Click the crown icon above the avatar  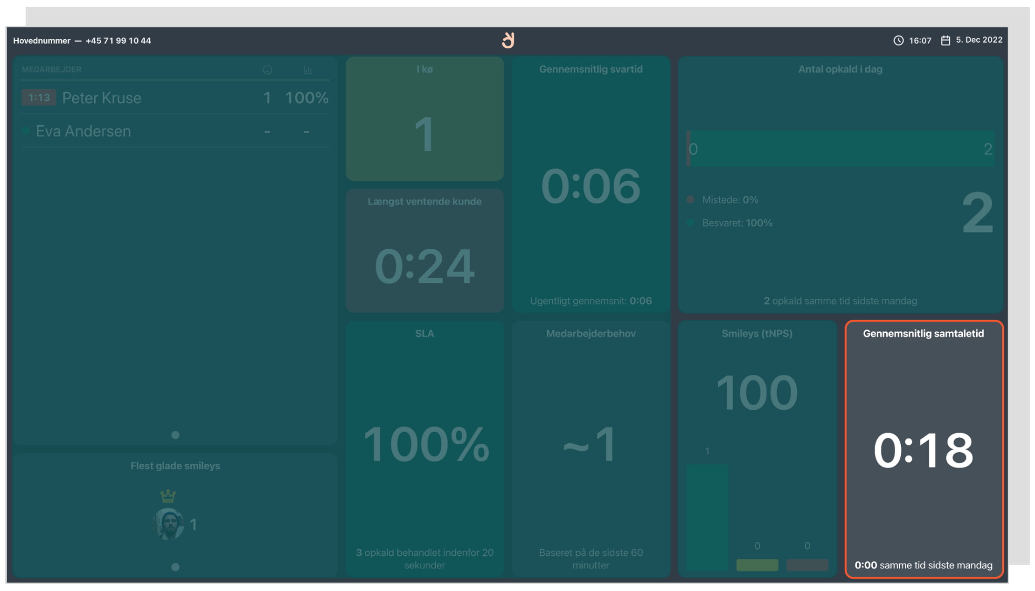[168, 495]
